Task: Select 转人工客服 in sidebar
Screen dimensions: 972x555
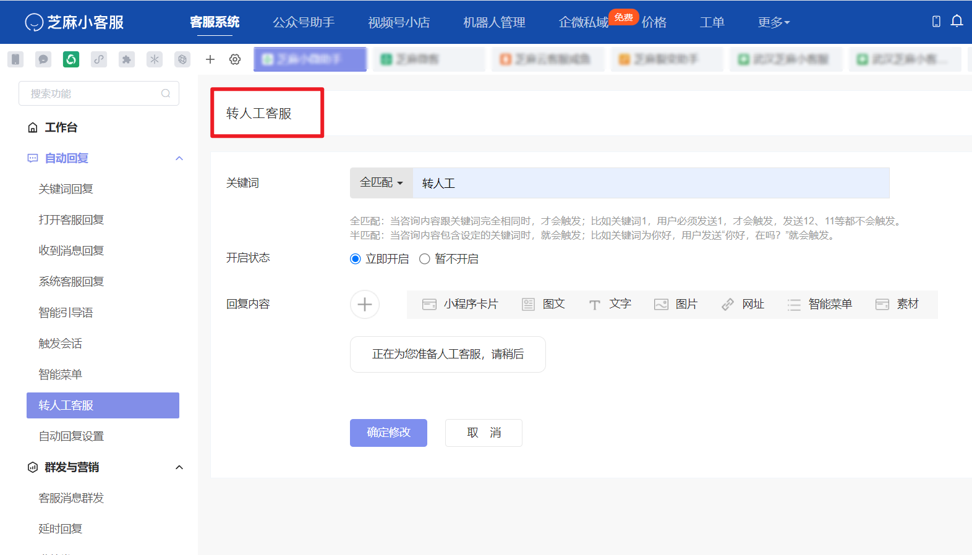Action: 103,405
